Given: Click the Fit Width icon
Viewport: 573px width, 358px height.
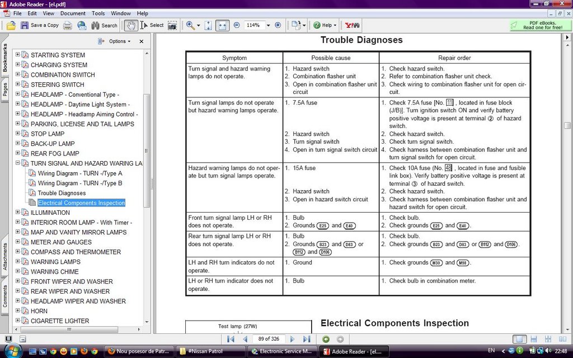Looking at the screenshot, I should tap(222, 25).
